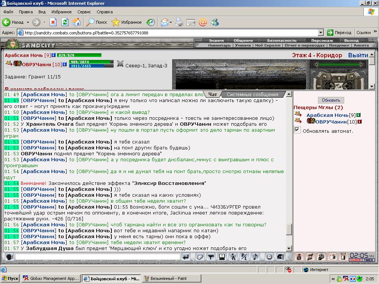Click the Обновить button
Screen dimensions: 379x284
[331, 100]
